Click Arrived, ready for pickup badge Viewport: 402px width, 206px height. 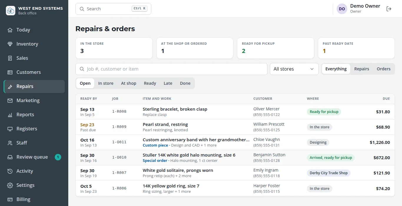(331, 158)
